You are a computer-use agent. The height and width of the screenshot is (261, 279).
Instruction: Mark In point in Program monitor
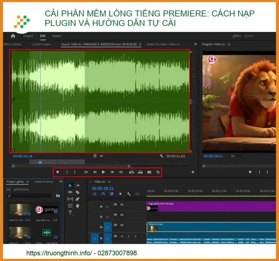[x=259, y=172]
